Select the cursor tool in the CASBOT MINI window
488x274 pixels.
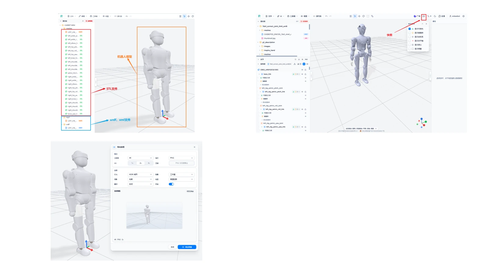coord(184,16)
